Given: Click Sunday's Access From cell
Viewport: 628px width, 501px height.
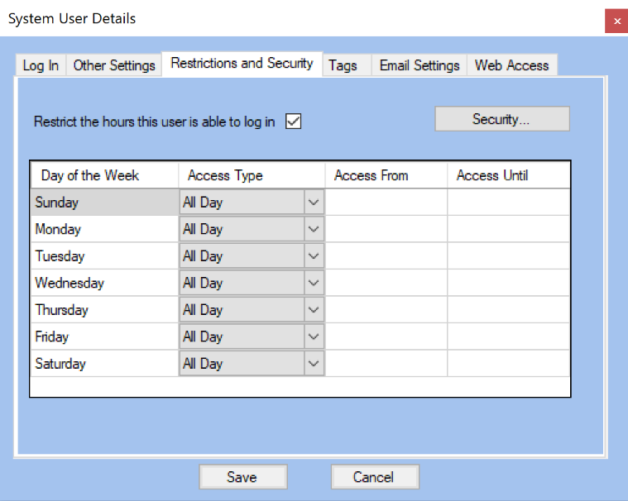Looking at the screenshot, I should tap(386, 203).
